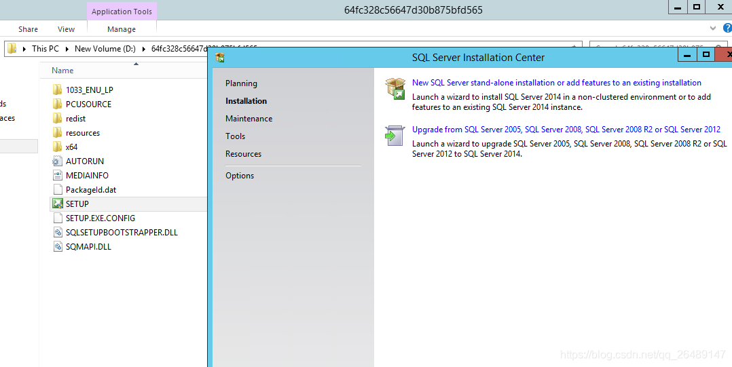732x367 pixels.
Task: Select the AUTORUN file icon
Action: coord(58,161)
